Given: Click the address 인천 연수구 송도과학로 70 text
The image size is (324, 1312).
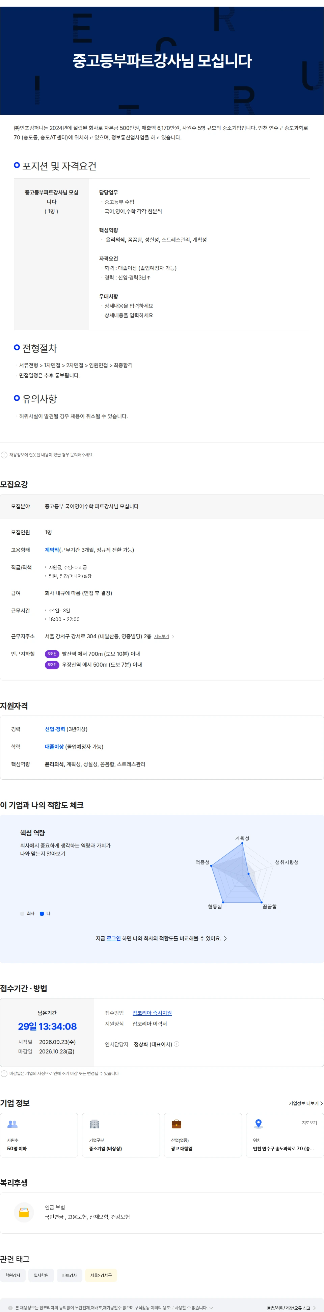Looking at the screenshot, I should coord(283,1149).
